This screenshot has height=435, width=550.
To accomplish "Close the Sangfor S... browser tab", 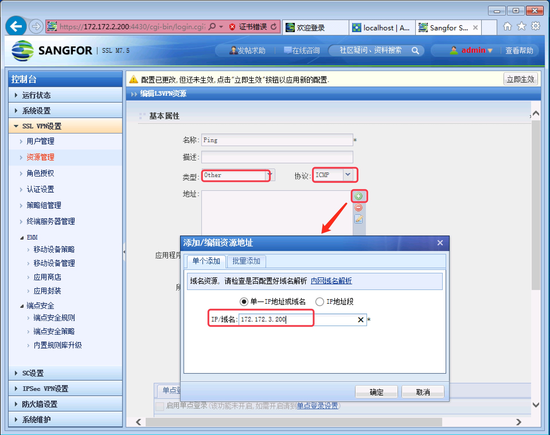I will (x=475, y=28).
